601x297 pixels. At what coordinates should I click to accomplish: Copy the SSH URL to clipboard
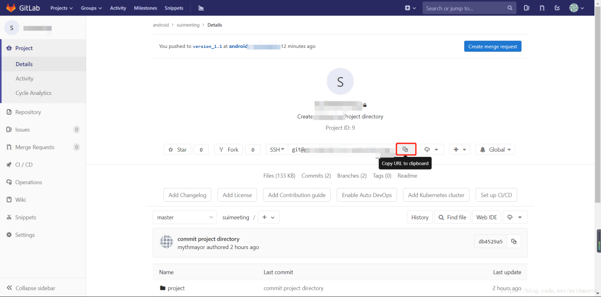click(406, 149)
